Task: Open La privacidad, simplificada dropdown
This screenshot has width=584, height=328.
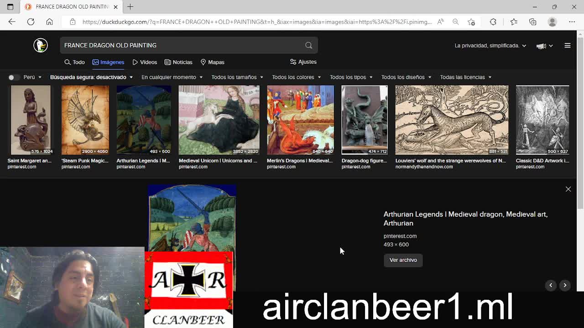Action: pos(490,46)
